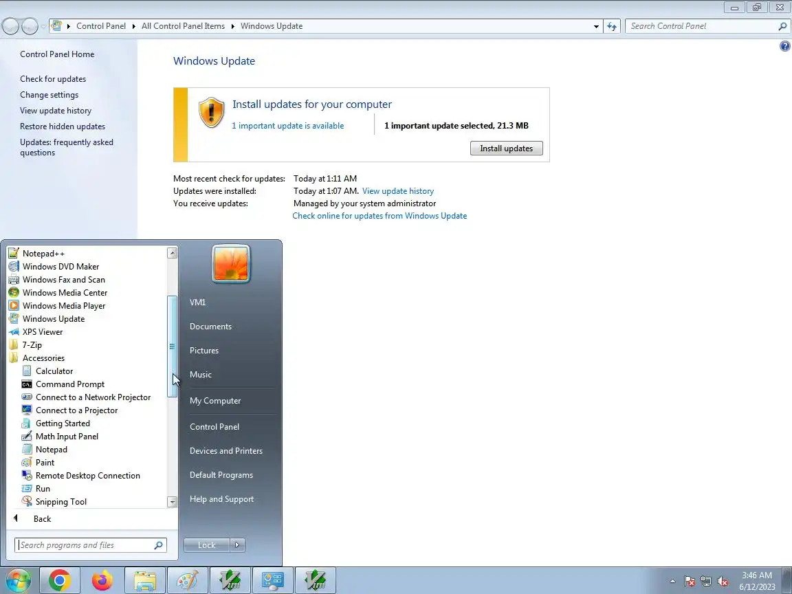Open Notepad in Accessories
The image size is (792, 594).
51,450
